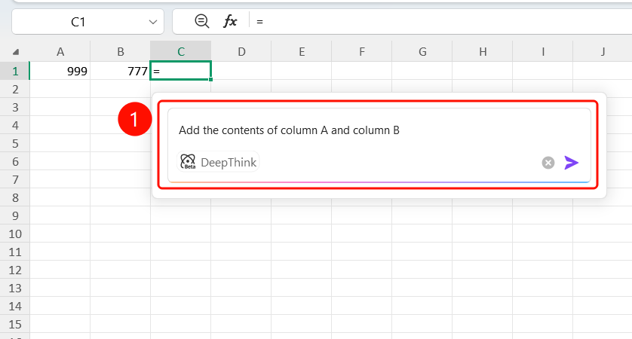Screen dimensions: 632x339
Task: Select column F header
Action: point(361,51)
